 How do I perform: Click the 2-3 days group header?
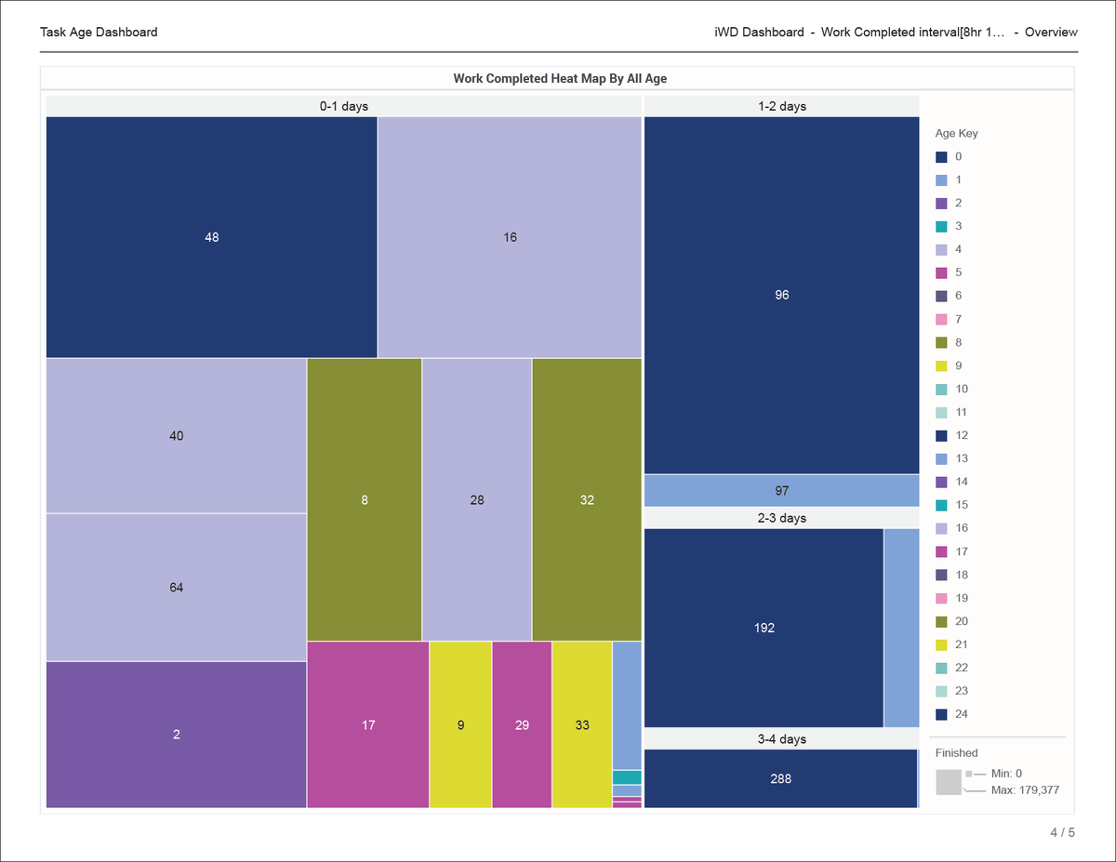tap(781, 518)
